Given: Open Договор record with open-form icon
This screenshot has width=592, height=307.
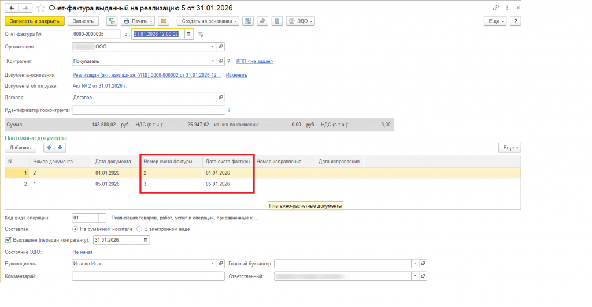Looking at the screenshot, I should [221, 97].
